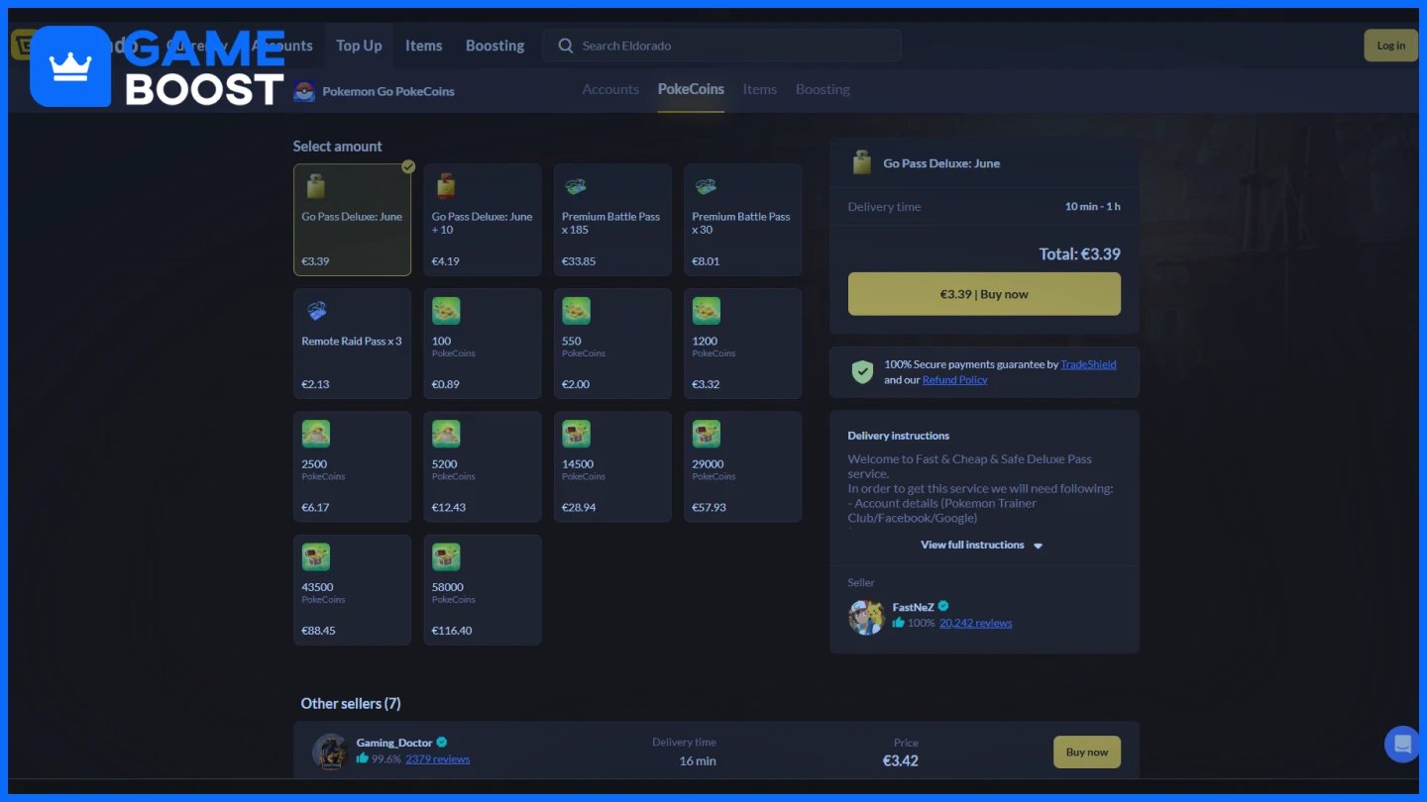Screen dimensions: 1427x802
Task: Click the "Other sellers (7)" heading
Action: (x=351, y=704)
